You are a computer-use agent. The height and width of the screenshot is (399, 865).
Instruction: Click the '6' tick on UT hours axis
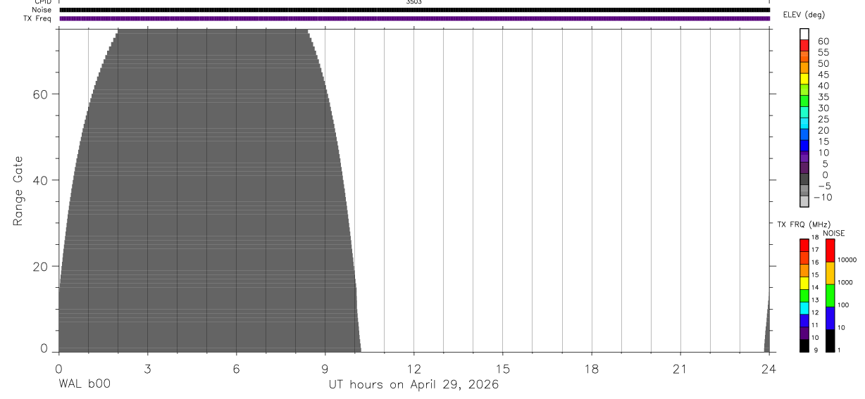point(236,368)
